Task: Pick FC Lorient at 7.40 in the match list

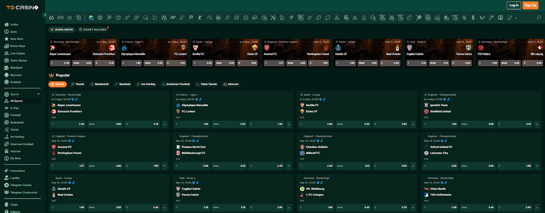Action: tap(265, 124)
